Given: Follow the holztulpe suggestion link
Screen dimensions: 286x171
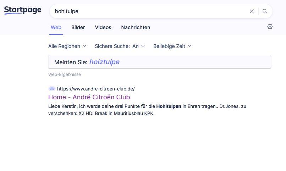Looking at the screenshot, I should tap(104, 62).
